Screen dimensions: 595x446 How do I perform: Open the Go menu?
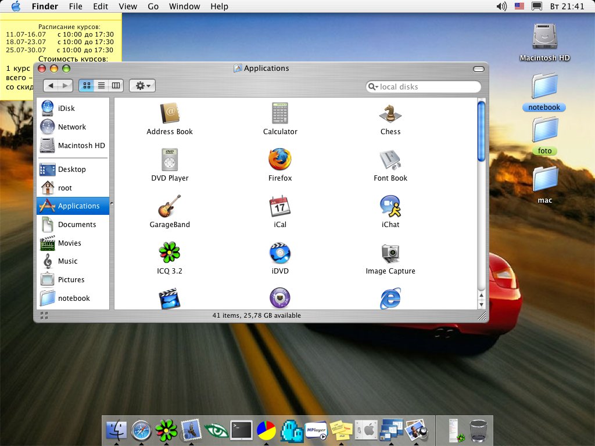click(x=153, y=6)
